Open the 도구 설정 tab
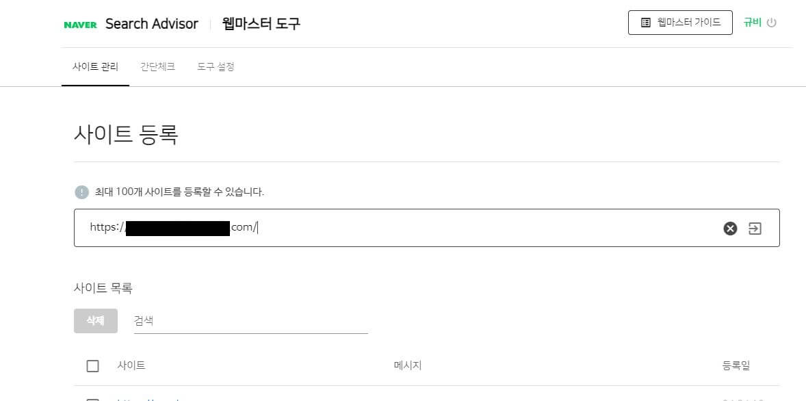The image size is (806, 401). [216, 66]
